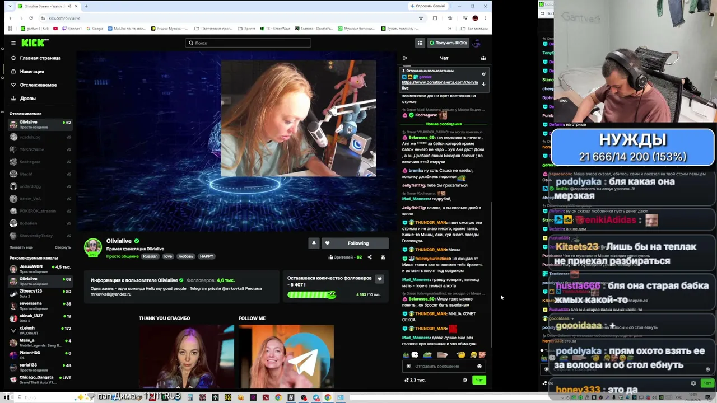Screen dimensions: 717x403
Task: Select the Russian language tag
Action: (x=150, y=256)
